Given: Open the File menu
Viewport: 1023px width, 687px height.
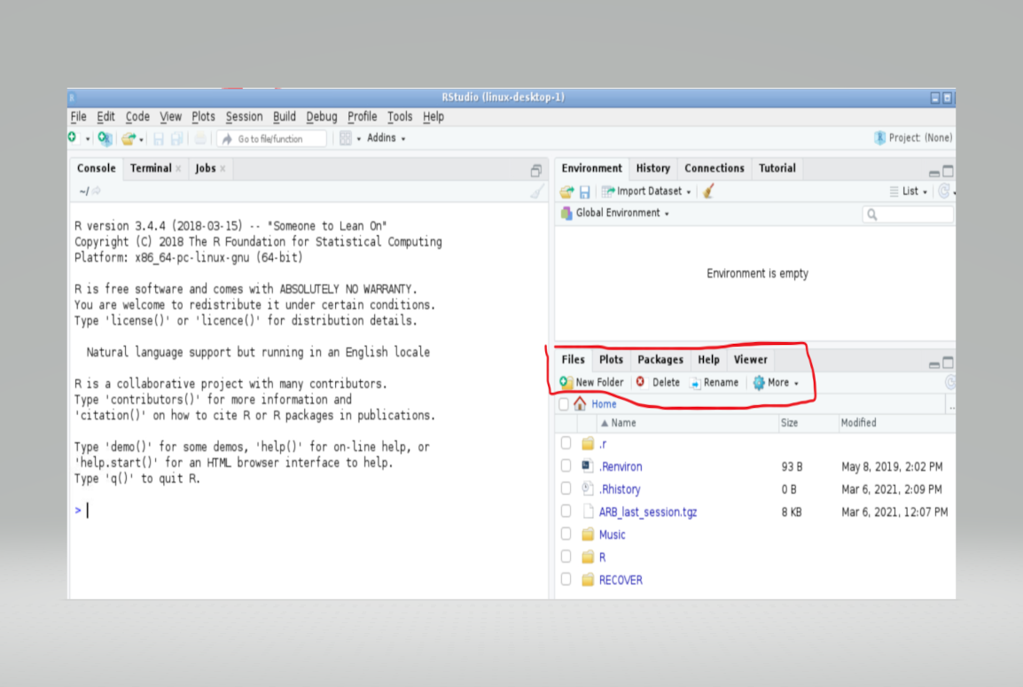Looking at the screenshot, I should pyautogui.click(x=78, y=117).
